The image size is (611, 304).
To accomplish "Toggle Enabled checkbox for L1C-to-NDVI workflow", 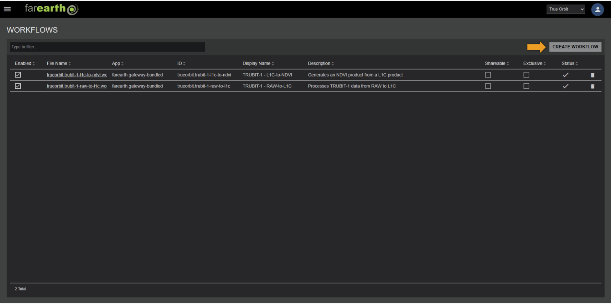I will tap(18, 75).
